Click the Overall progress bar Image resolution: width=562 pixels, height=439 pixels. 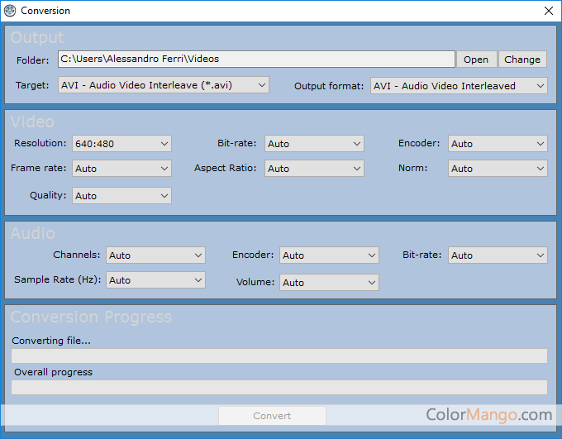[279, 387]
